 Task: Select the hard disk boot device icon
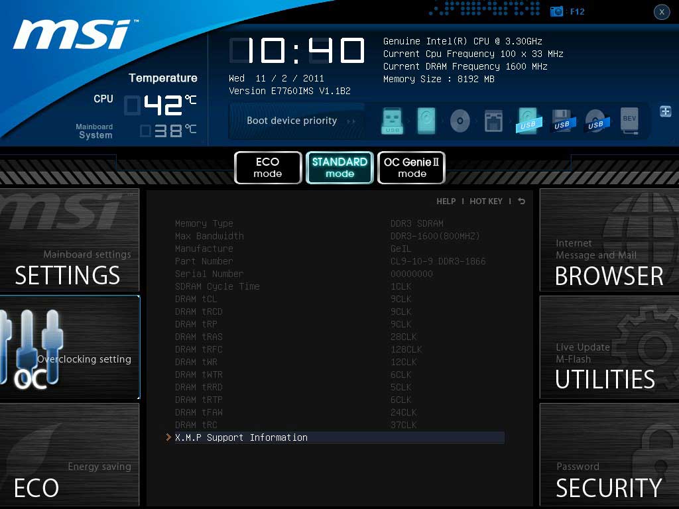(x=426, y=121)
